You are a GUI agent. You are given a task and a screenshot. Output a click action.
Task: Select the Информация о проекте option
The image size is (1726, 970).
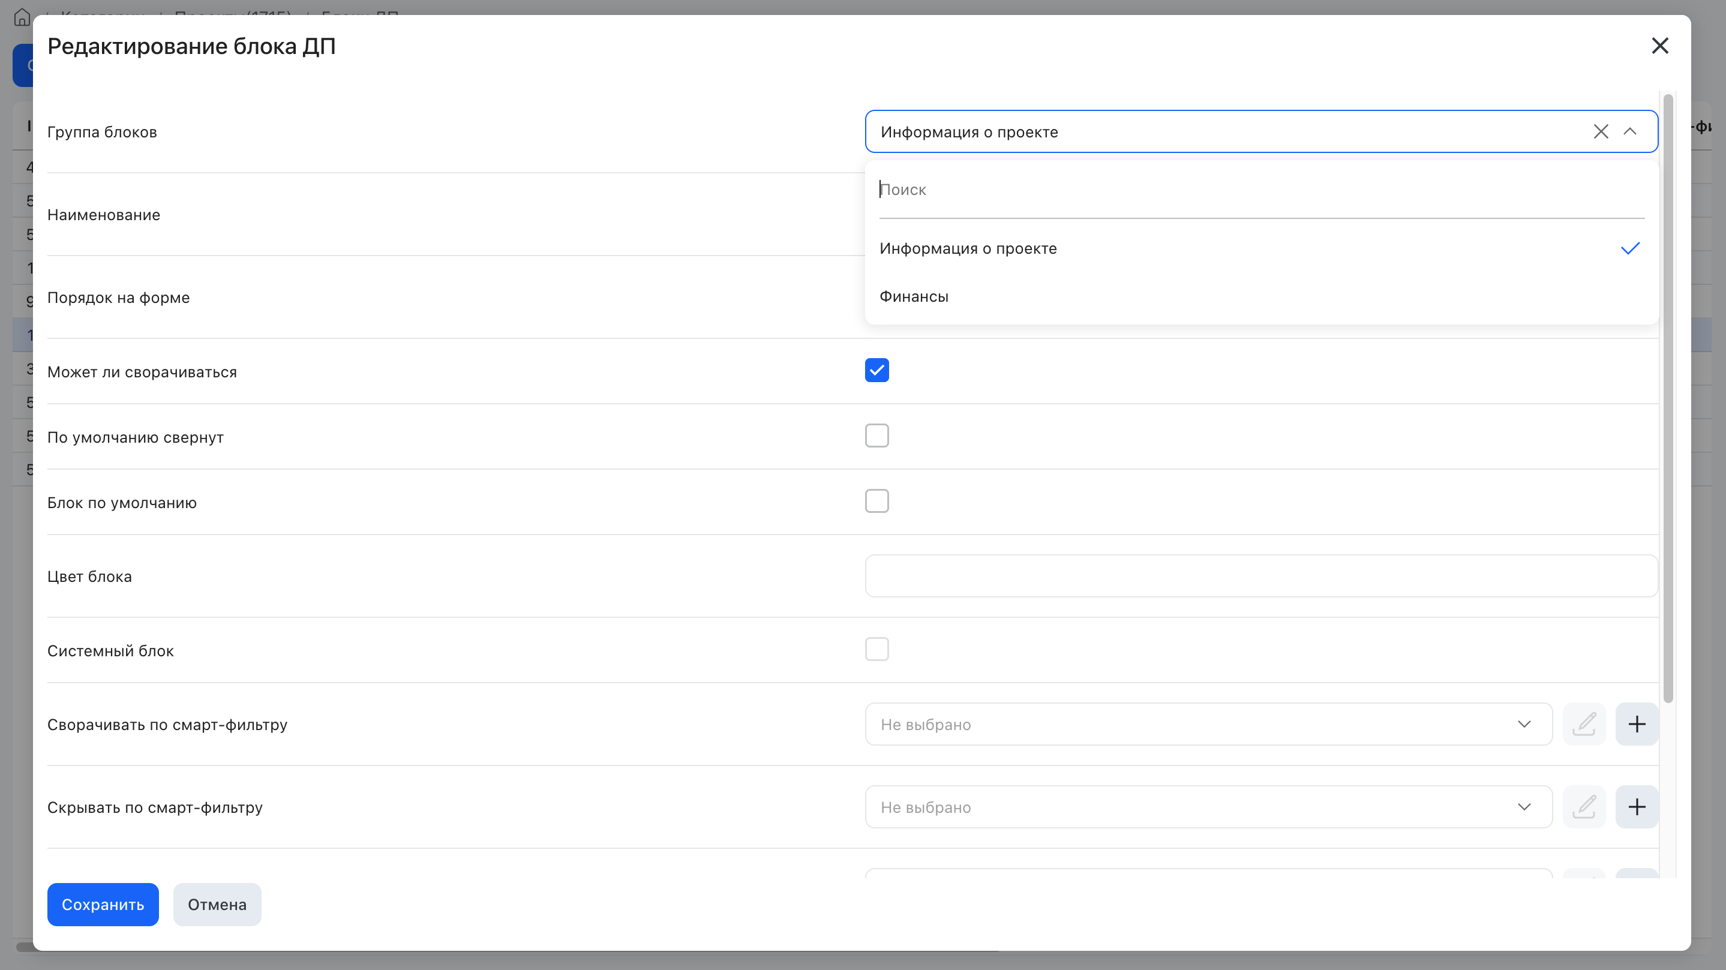pos(1261,248)
